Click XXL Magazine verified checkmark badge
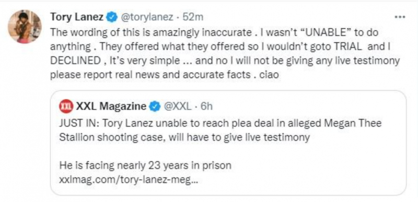The height and width of the screenshot is (202, 418). pos(155,106)
